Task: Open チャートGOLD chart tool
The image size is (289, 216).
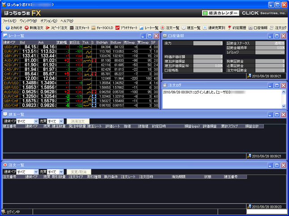Action: tap(102, 28)
